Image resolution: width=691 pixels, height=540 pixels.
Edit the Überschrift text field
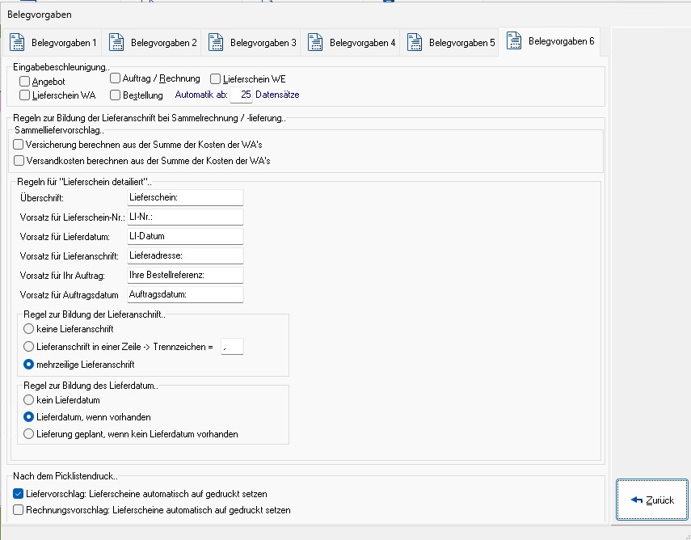point(185,197)
